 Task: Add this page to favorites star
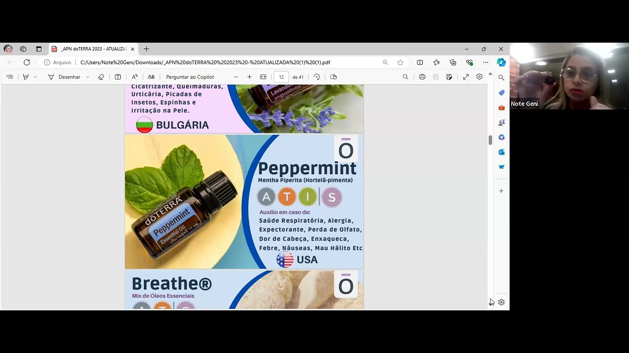tap(400, 62)
